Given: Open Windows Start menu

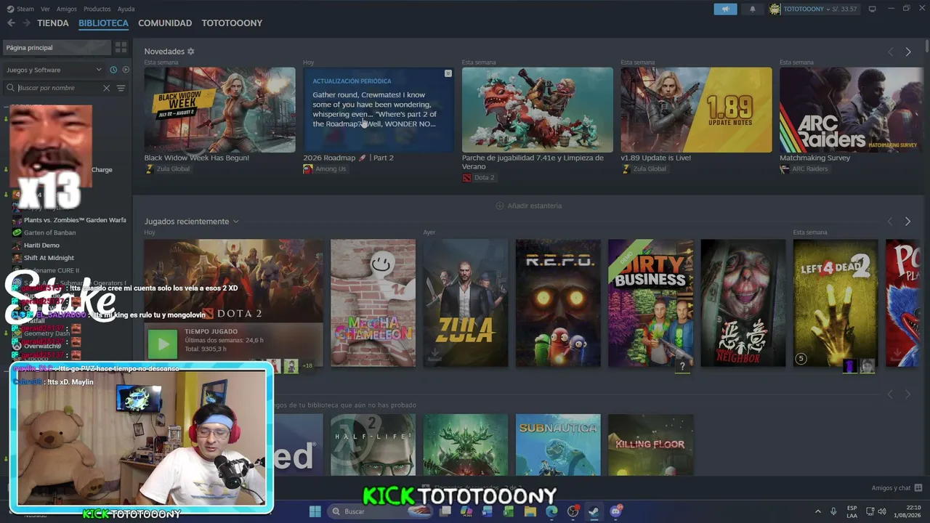Looking at the screenshot, I should coord(315,511).
